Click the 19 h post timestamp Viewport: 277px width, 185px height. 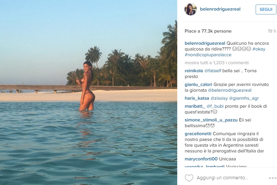point(272,31)
